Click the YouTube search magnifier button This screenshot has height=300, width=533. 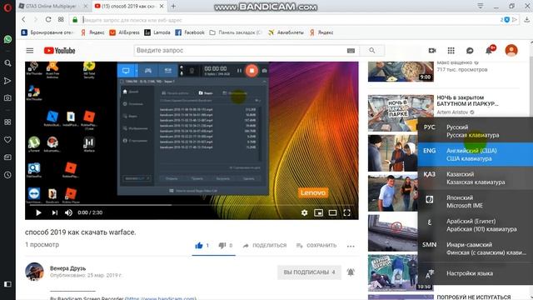click(372, 50)
